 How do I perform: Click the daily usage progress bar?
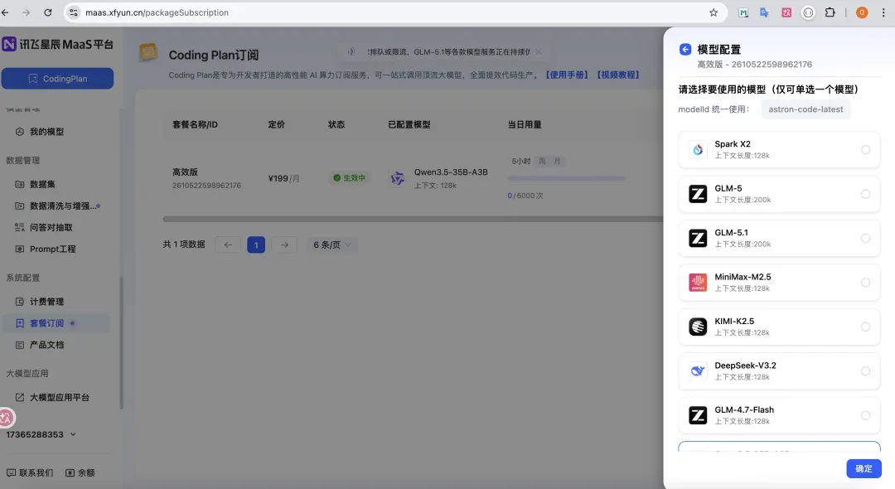pos(566,178)
